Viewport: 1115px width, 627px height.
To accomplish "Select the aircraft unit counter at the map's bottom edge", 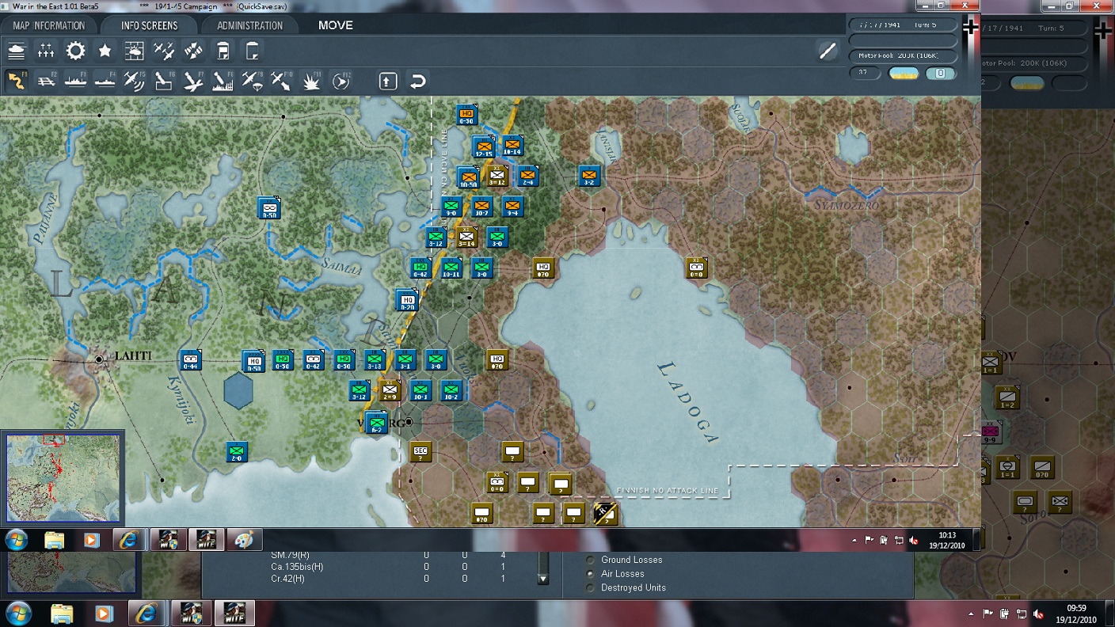I will pos(606,513).
